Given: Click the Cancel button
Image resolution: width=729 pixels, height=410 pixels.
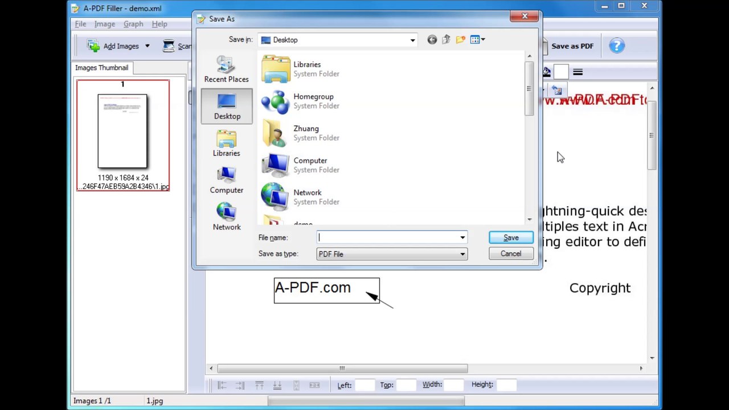Looking at the screenshot, I should coord(511,254).
